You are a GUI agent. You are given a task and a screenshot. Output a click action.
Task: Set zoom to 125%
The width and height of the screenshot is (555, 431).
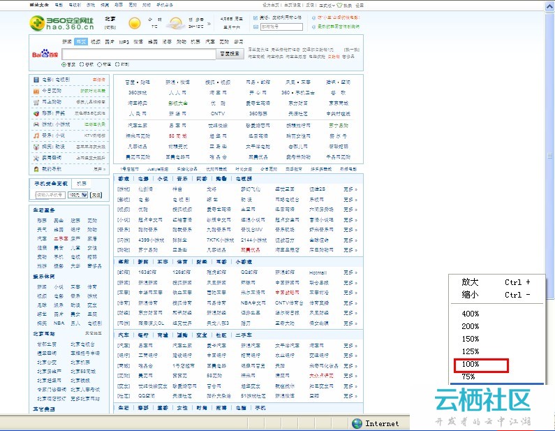[x=471, y=351]
